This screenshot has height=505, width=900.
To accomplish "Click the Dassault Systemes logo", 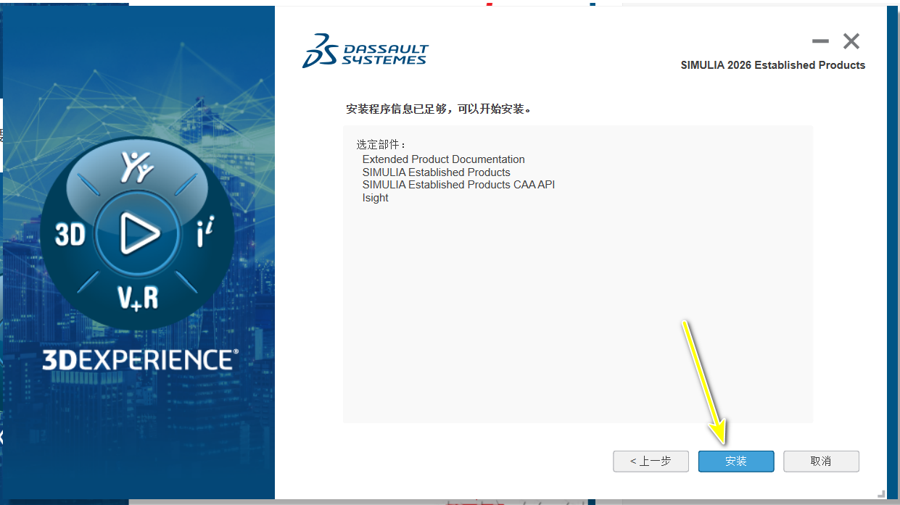I will coord(366,51).
